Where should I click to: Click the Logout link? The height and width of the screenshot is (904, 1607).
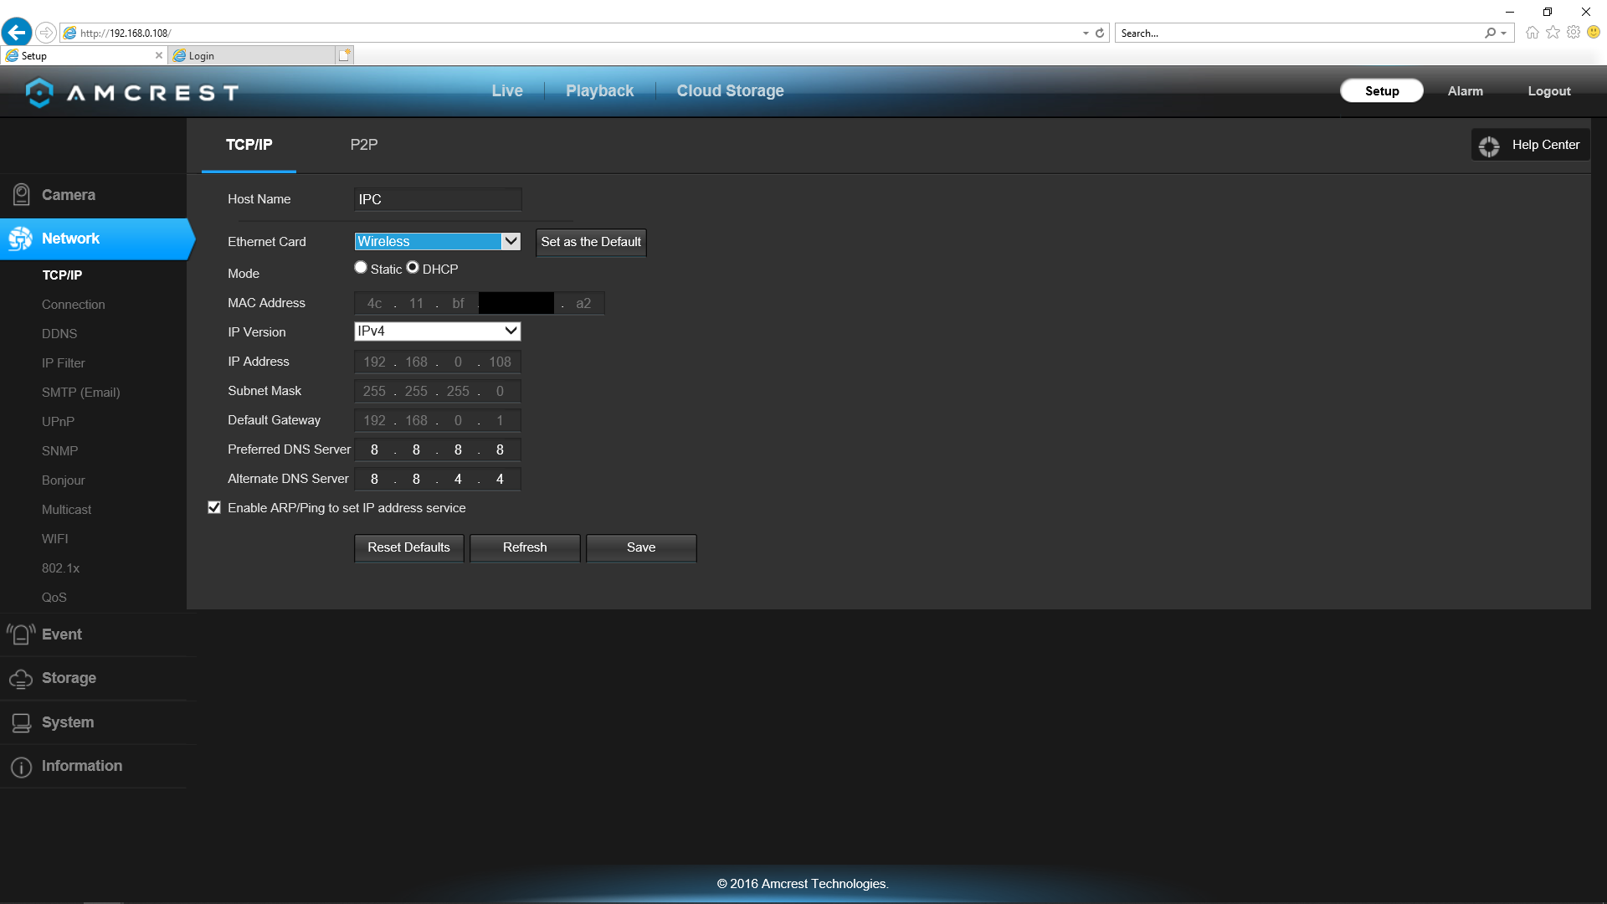tap(1549, 91)
